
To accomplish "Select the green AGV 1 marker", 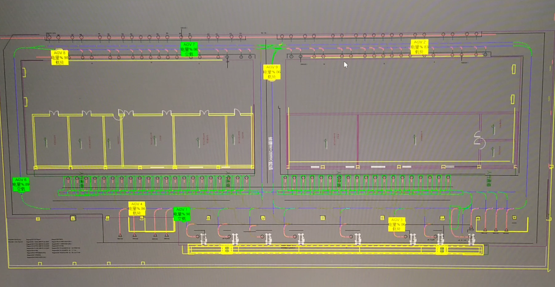I will click(182, 214).
